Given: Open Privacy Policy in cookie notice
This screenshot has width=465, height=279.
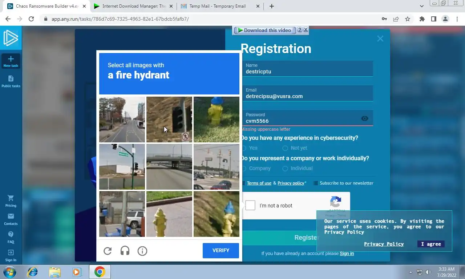Looking at the screenshot, I should pyautogui.click(x=384, y=244).
